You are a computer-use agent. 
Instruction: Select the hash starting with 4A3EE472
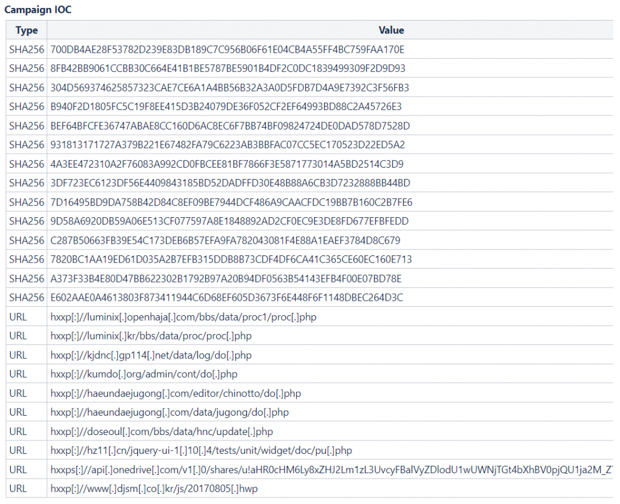(227, 164)
